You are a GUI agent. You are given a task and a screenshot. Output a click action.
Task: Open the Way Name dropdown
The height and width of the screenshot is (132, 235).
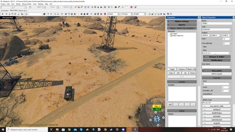217,67
